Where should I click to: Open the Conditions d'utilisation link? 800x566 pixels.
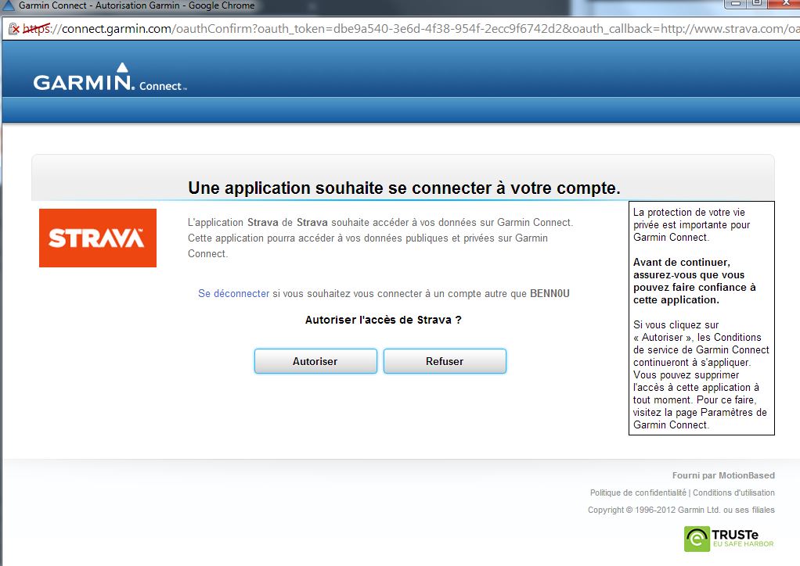pos(733,493)
